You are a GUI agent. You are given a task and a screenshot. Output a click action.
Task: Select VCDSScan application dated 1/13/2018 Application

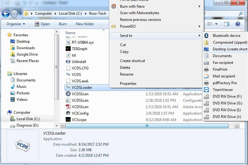tap(68, 94)
